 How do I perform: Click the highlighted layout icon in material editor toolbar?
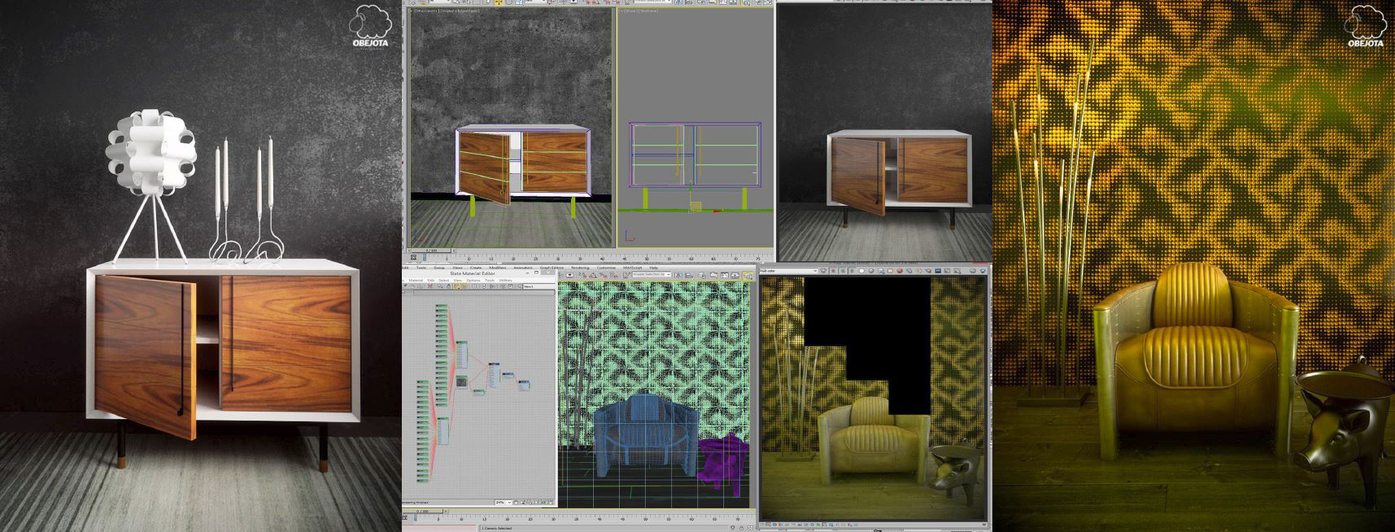pos(458,286)
